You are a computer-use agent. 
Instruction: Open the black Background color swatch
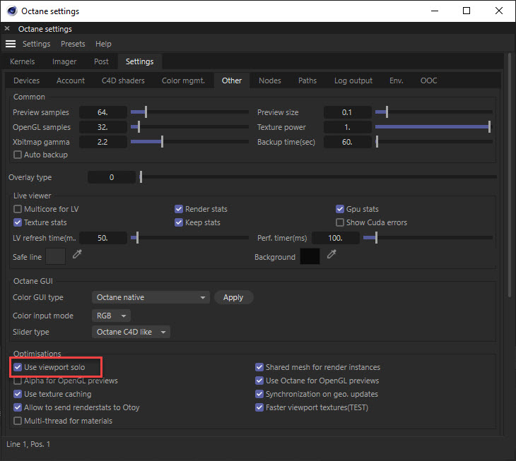pos(310,256)
